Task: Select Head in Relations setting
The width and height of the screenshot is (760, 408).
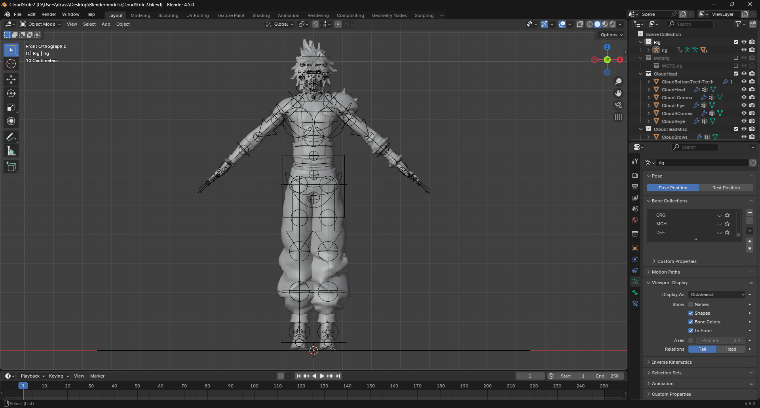Action: (731, 349)
